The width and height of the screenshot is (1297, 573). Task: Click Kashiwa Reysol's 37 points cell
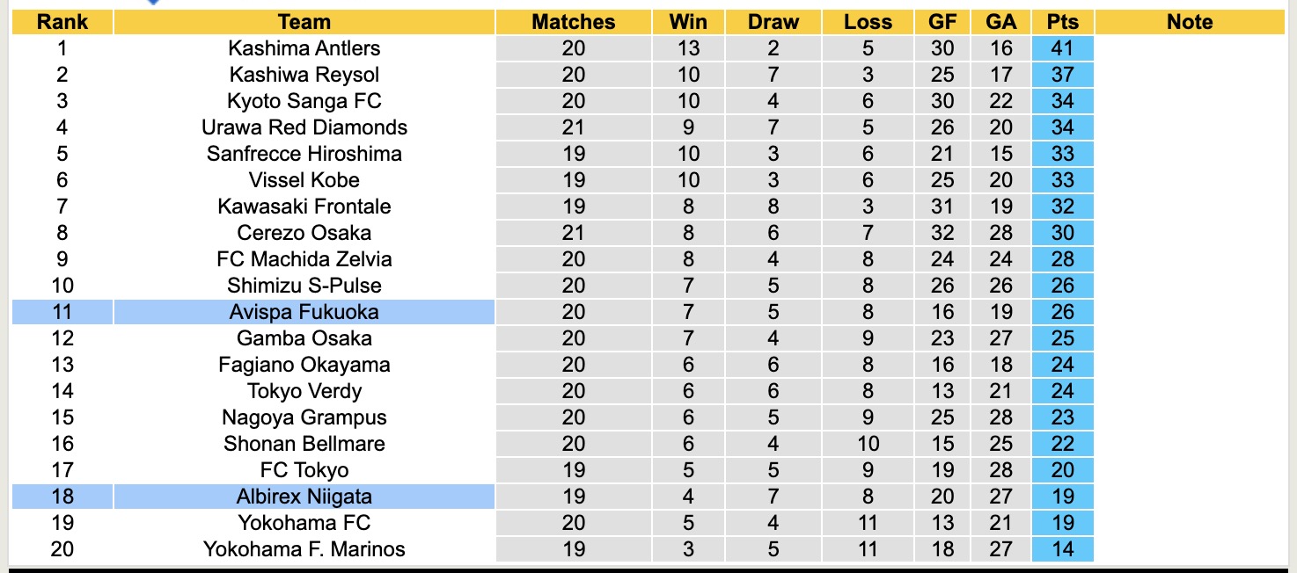[x=1062, y=75]
